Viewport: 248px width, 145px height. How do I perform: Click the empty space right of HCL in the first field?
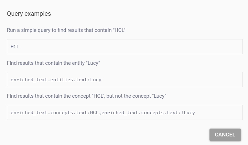click(x=138, y=47)
